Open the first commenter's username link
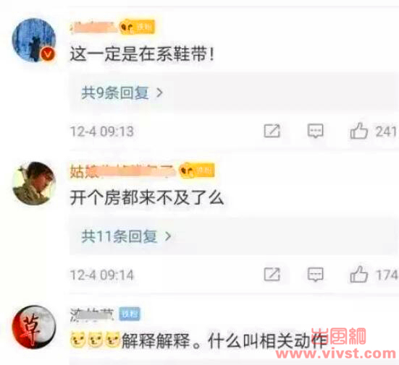The width and height of the screenshot is (399, 365). pyautogui.click(x=93, y=27)
